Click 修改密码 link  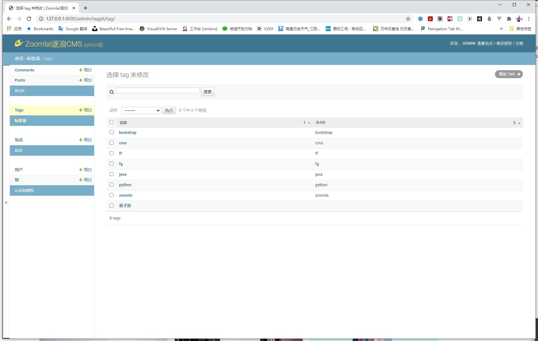[x=504, y=43]
